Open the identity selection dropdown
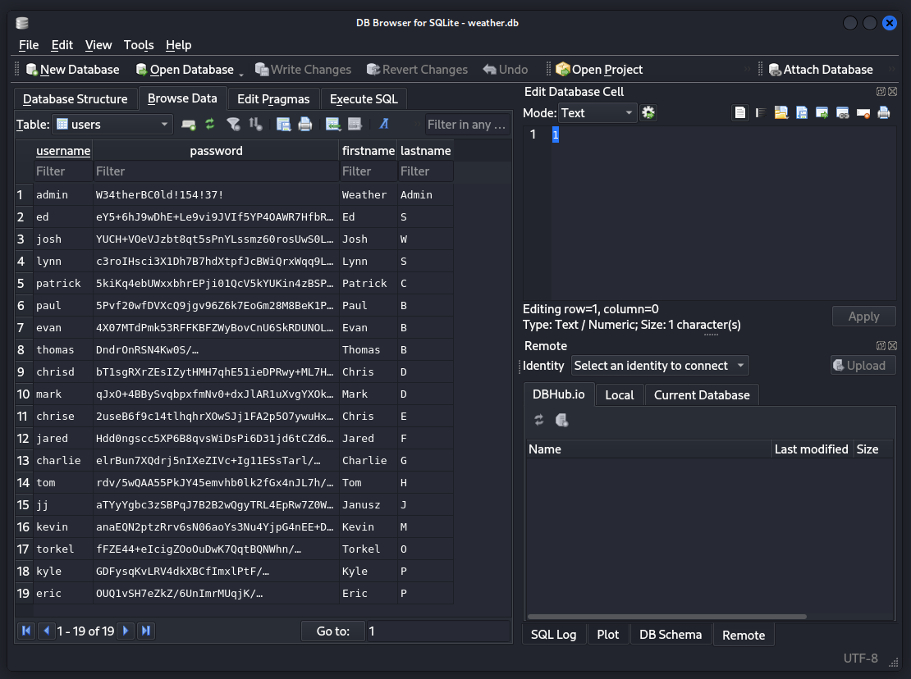The width and height of the screenshot is (911, 679). click(659, 366)
